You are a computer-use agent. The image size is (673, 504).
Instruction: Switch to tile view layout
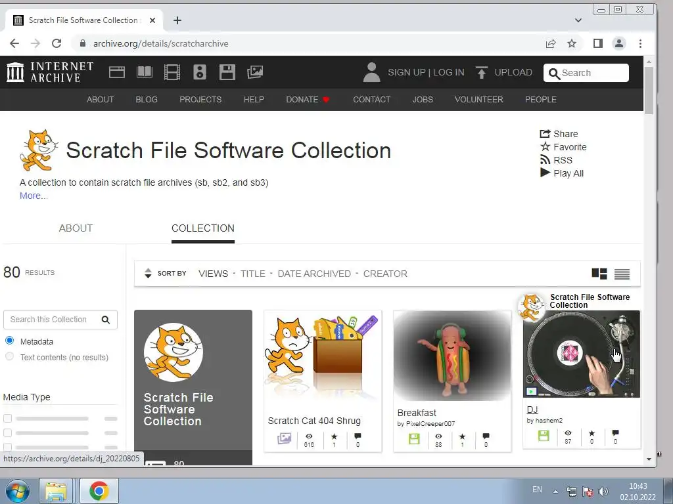(599, 274)
